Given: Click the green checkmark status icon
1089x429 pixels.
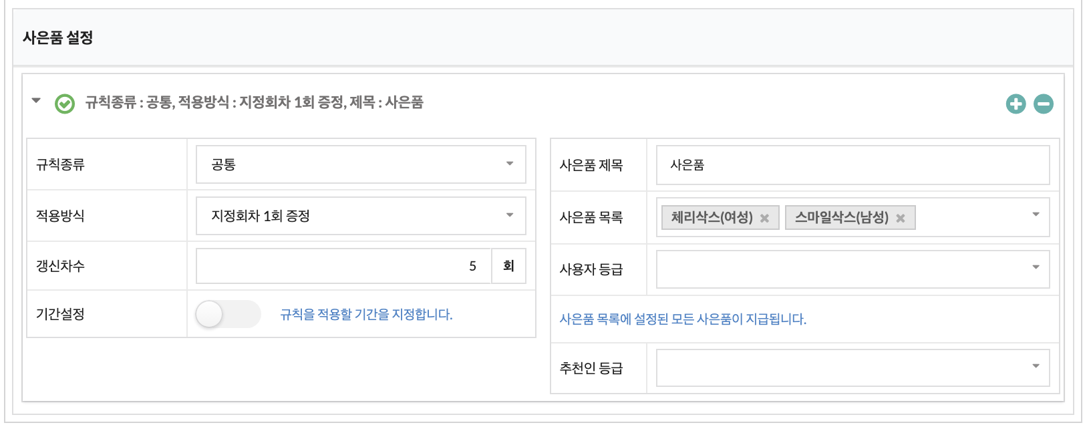Looking at the screenshot, I should tap(65, 104).
